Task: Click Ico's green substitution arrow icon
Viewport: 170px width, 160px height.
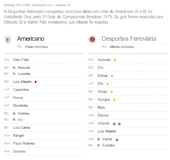Action: click(x=14, y=120)
